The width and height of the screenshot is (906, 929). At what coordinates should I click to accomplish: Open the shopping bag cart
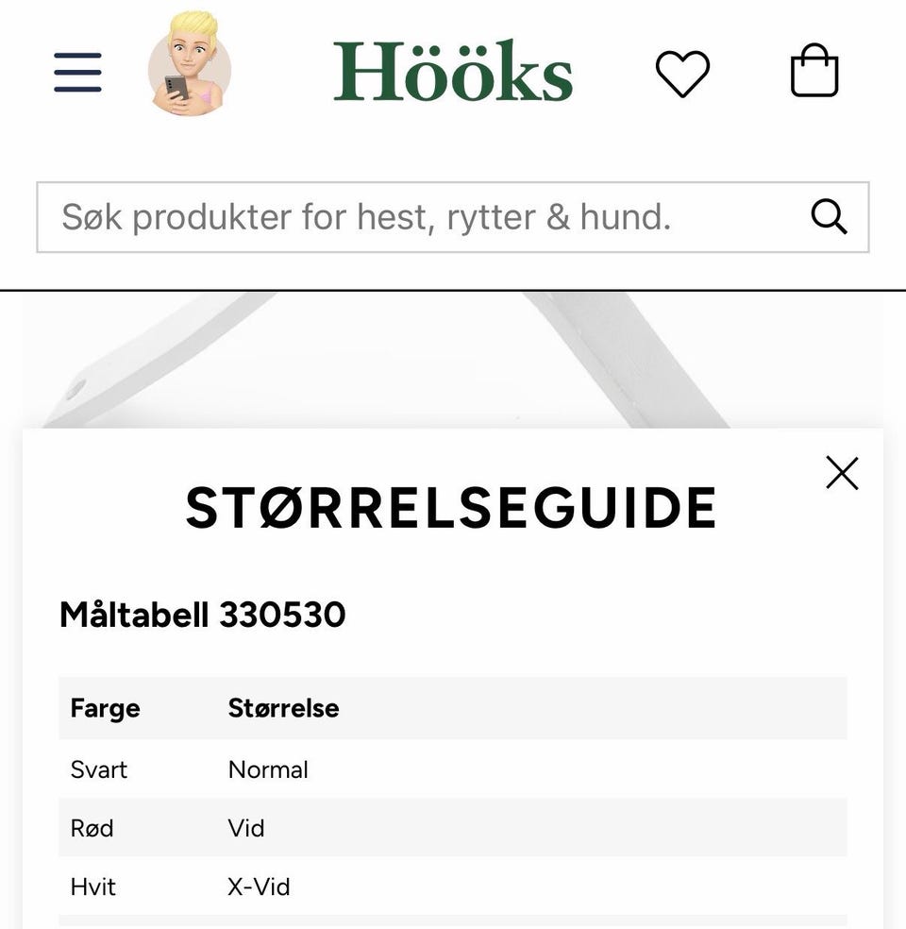click(x=814, y=72)
